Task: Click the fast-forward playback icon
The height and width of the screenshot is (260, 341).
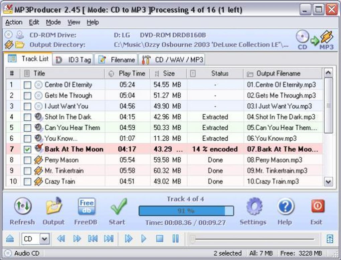Action: [x=77, y=239]
